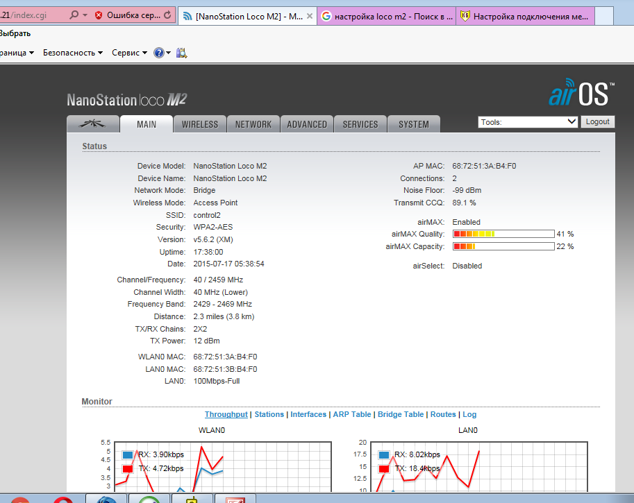Screen dimensions: 634x503
Task: Open the Throughput monitor link
Action: [x=226, y=414]
